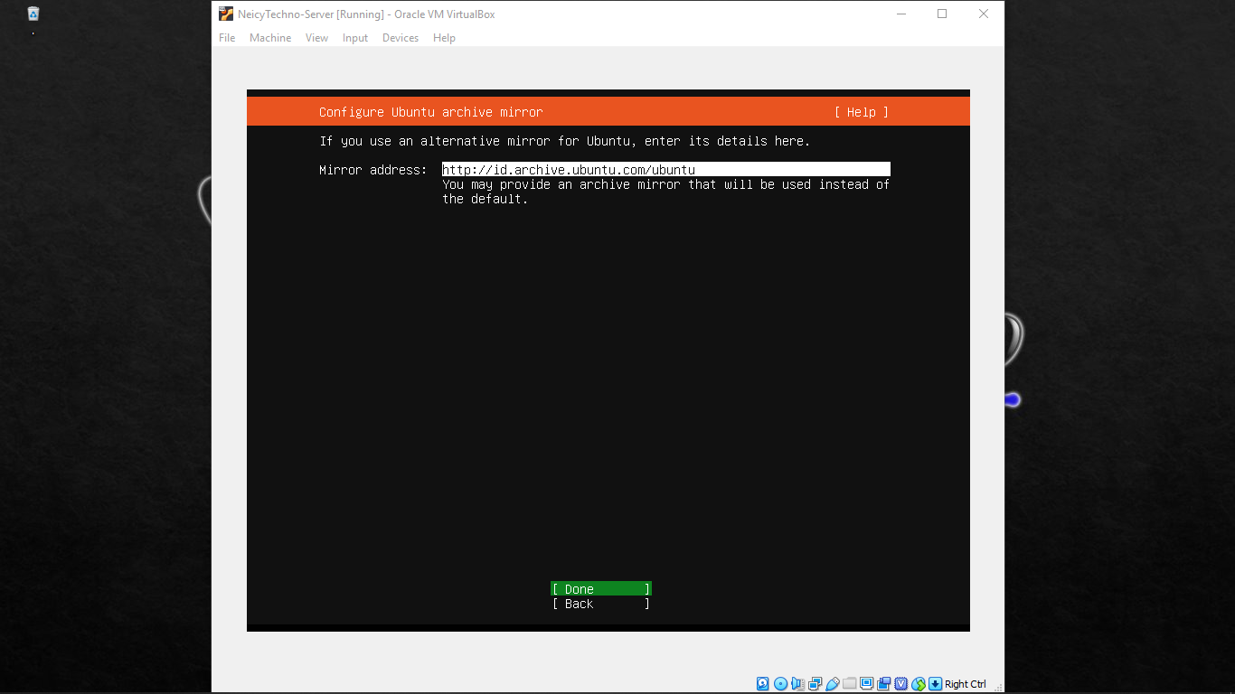Click the network adapter status icon
The image size is (1235, 694).
pyautogui.click(x=815, y=684)
